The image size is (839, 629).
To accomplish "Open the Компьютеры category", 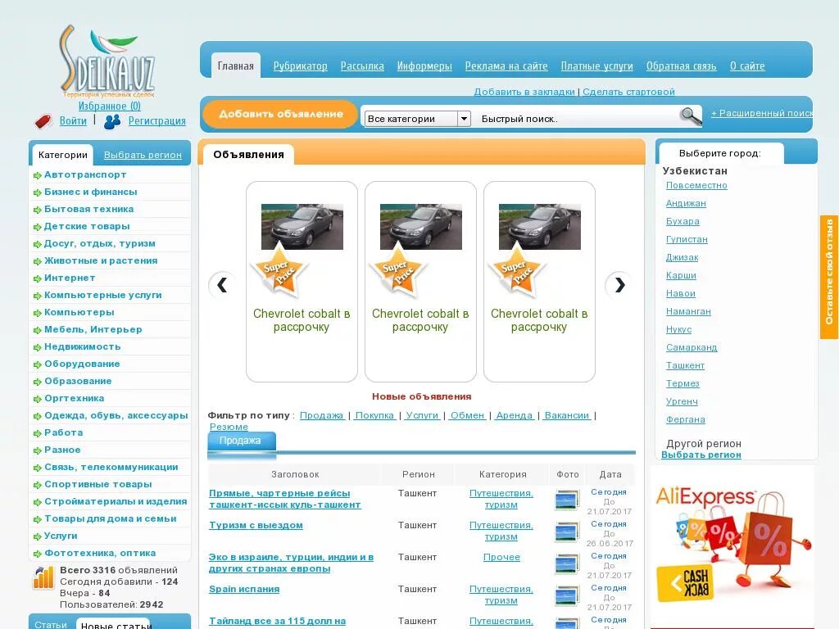I will (79, 312).
